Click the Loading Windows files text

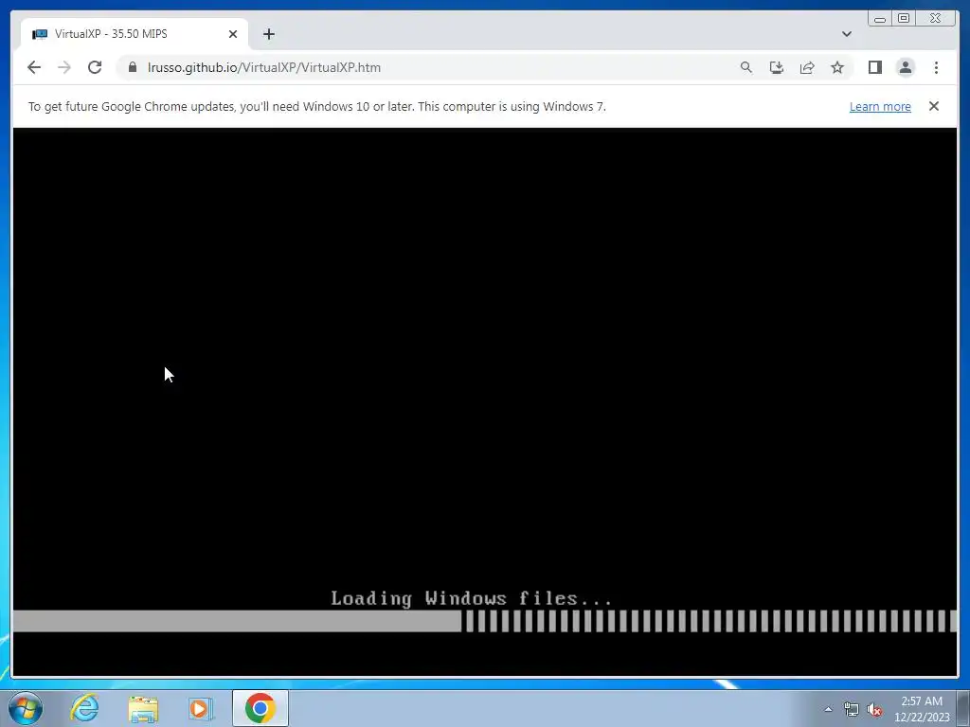(x=472, y=598)
